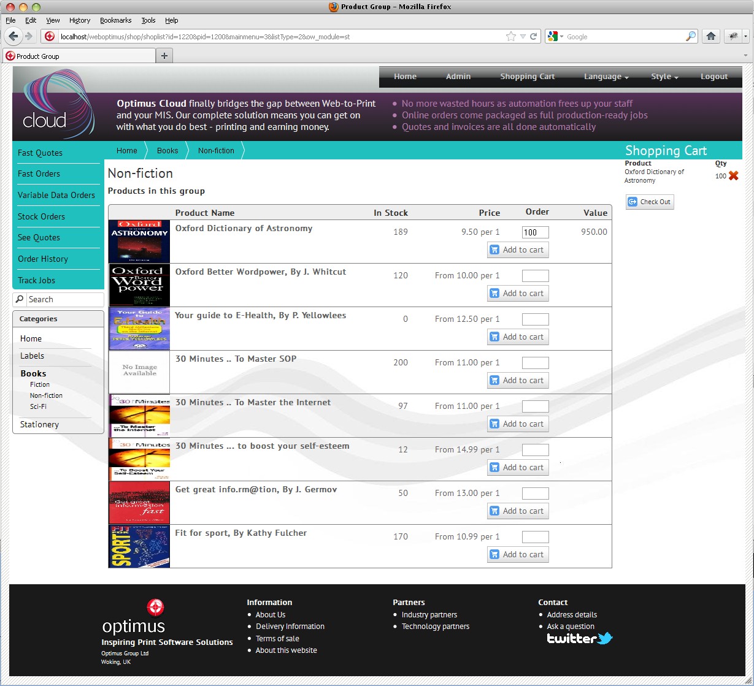The image size is (754, 686).
Task: Open Track Jobs in sidebar
Action: coord(36,280)
